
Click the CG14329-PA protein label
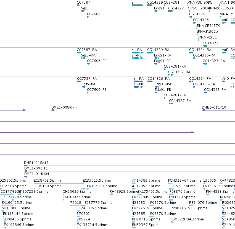pos(159,79)
